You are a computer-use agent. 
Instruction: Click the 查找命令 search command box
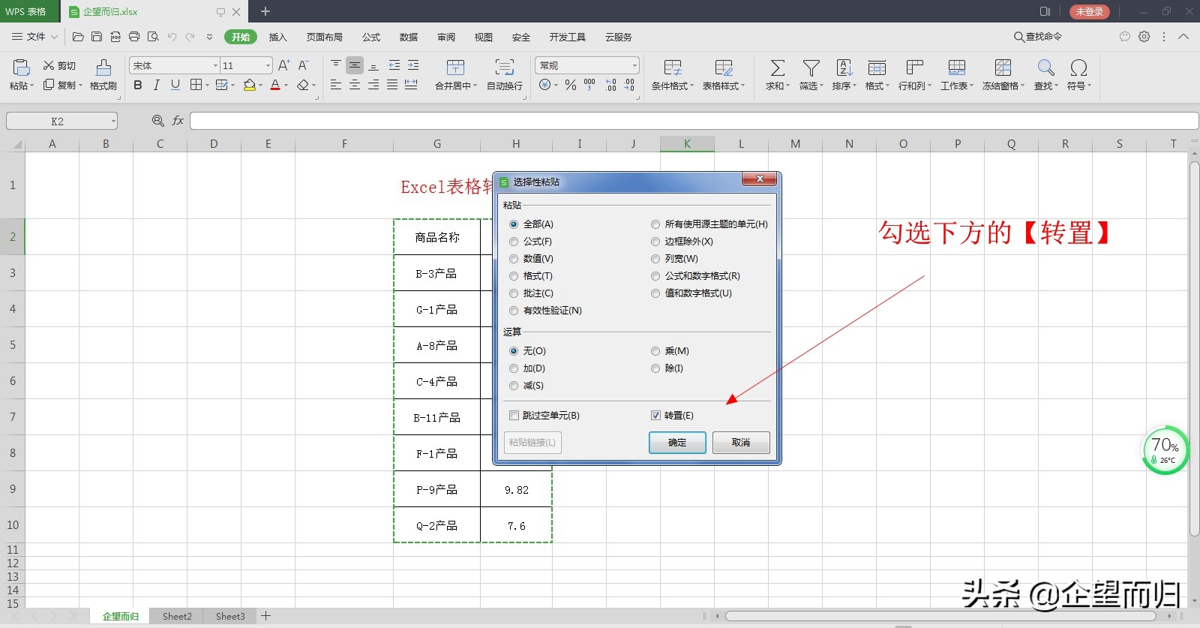1038,36
